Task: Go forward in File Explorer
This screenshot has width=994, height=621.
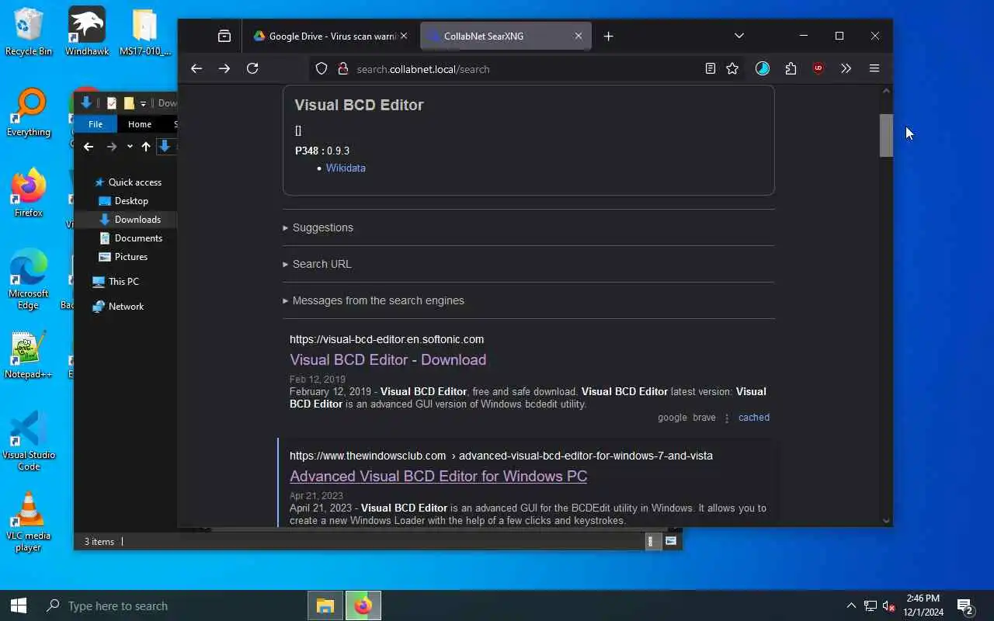Action: click(x=112, y=147)
